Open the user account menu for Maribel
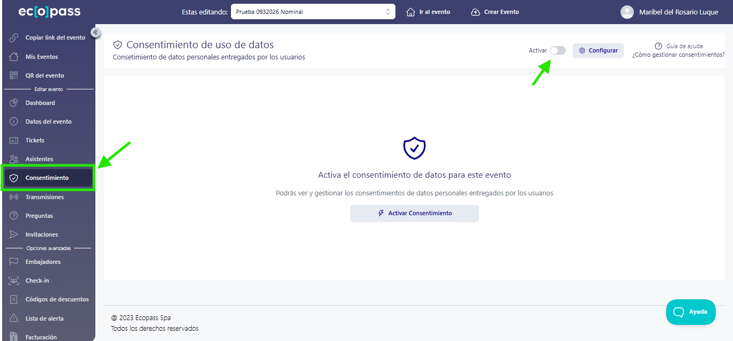This screenshot has height=341, width=733. 670,11
